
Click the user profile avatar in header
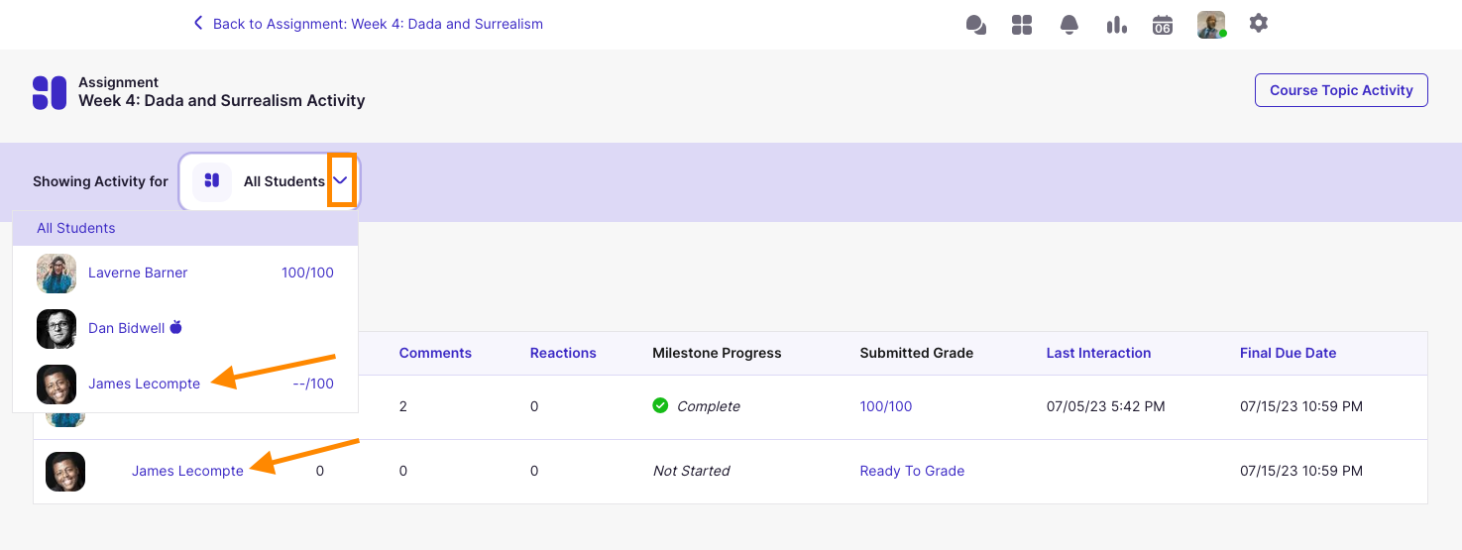tap(1210, 25)
